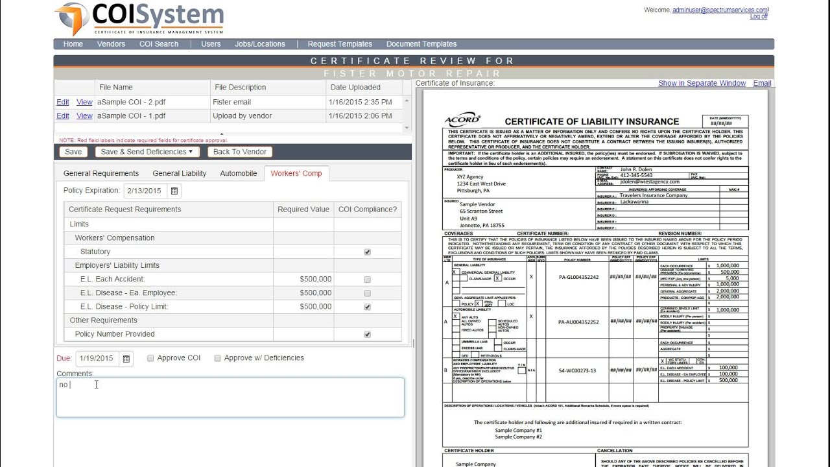Select the Workers' Comp tab

click(x=296, y=173)
